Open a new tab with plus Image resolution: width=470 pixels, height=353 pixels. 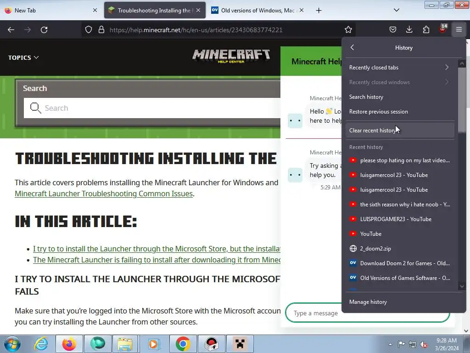click(319, 11)
